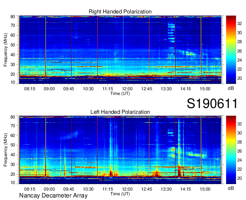246x200 pixels.
Task: Click the dB label under the upper colorbar
Action: (231, 88)
